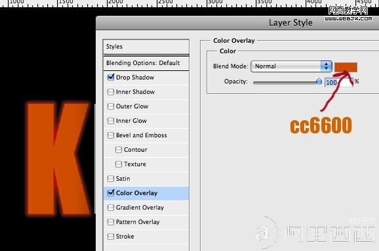Enable the Gradient Overlay checkbox

111,208
